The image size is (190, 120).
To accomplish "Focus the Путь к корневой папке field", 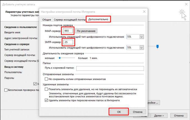I will (x=109, y=68).
